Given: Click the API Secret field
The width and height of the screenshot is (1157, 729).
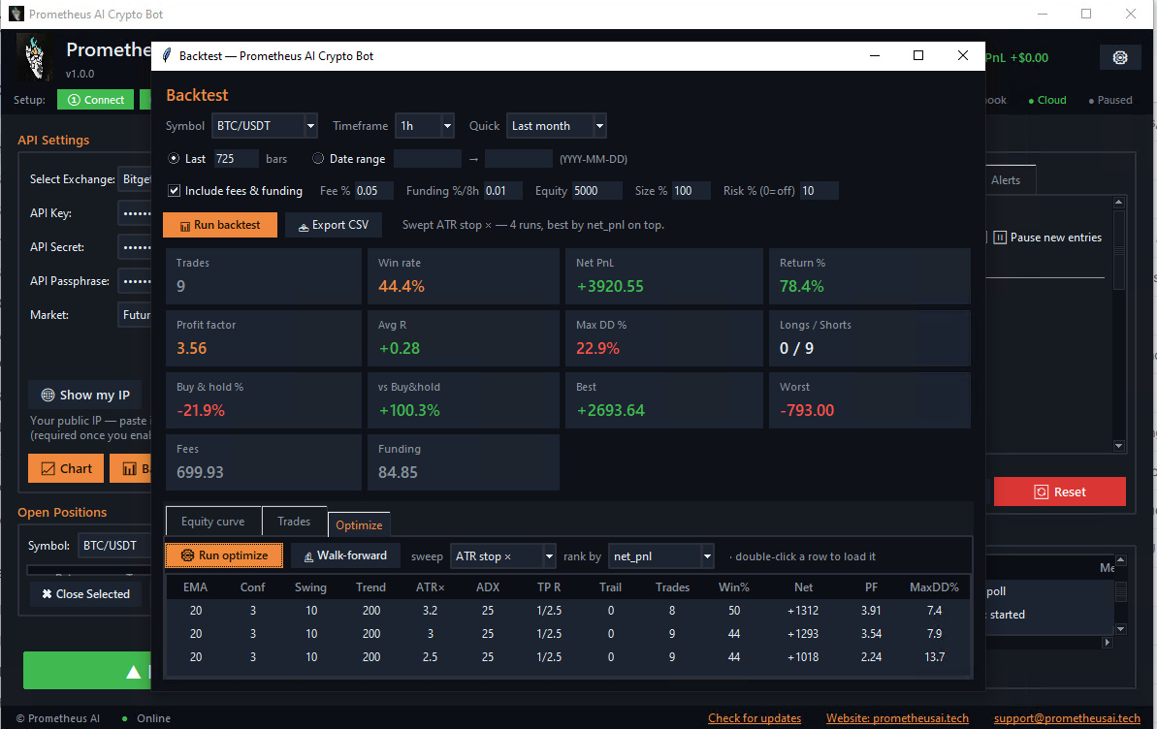Looking at the screenshot, I should click(134, 247).
